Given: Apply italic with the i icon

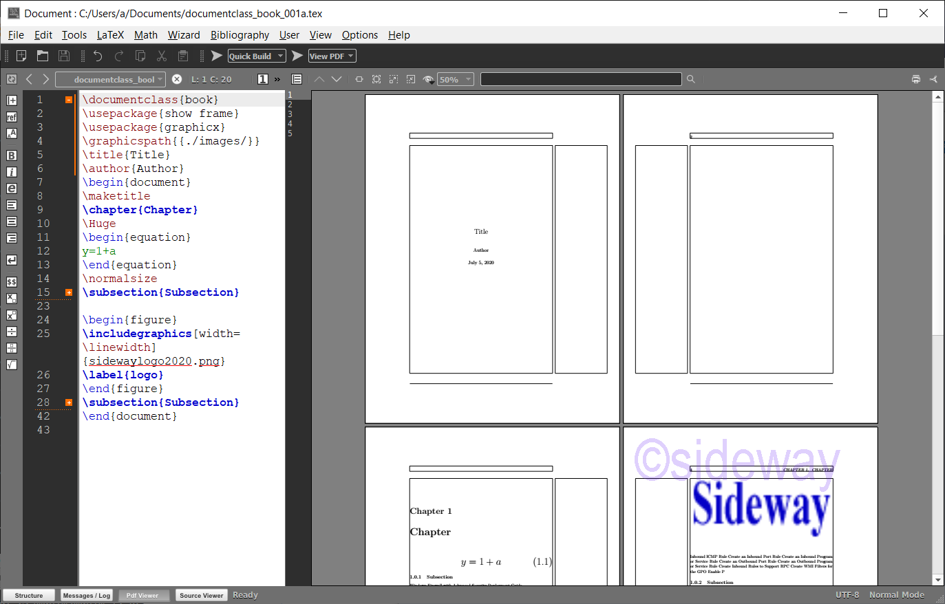Looking at the screenshot, I should (12, 172).
